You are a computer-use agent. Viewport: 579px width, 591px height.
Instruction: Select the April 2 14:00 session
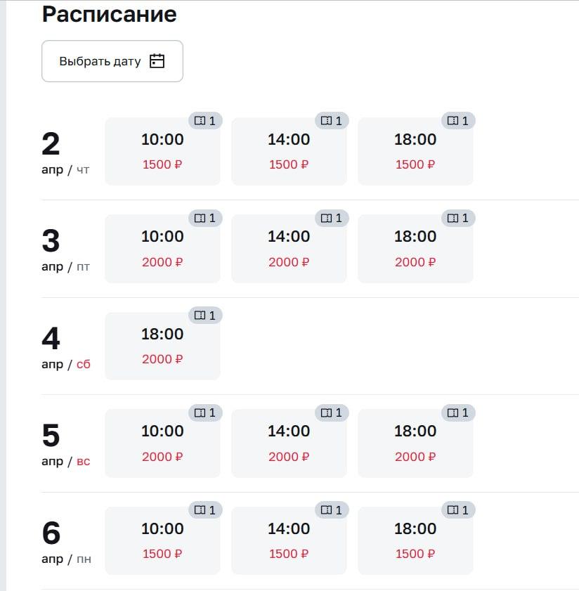[x=289, y=151]
